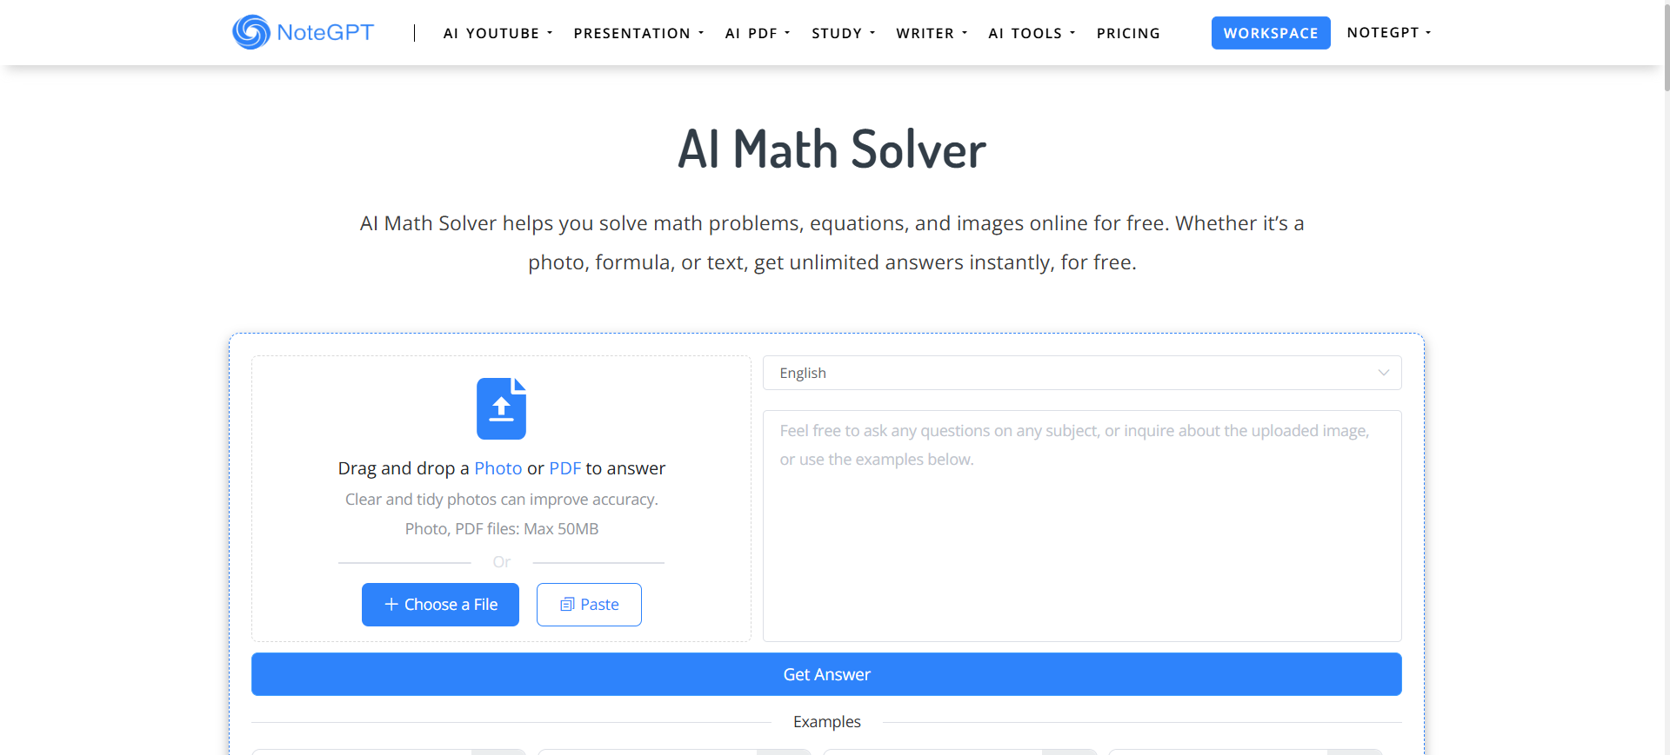1670x755 pixels.
Task: Click the Get Answer button
Action: 826,674
